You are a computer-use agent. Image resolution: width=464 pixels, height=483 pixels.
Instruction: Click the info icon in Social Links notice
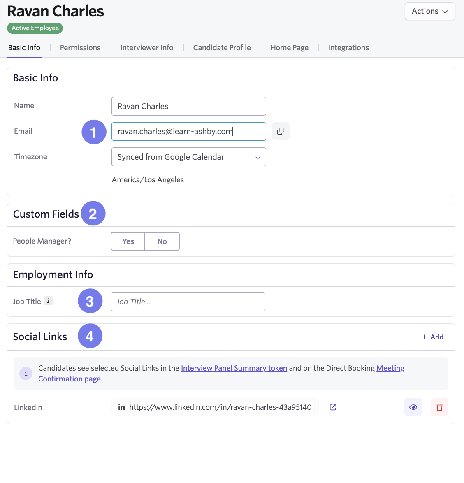coord(26,373)
